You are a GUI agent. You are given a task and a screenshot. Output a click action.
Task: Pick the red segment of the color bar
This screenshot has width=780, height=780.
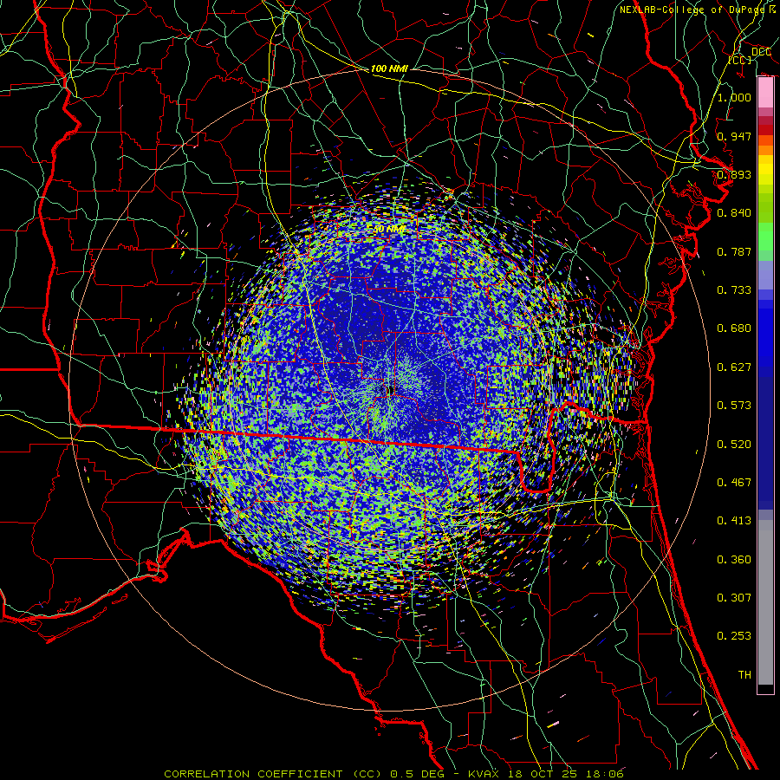tap(765, 130)
